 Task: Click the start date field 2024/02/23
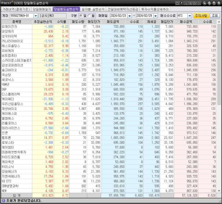tap(119, 16)
